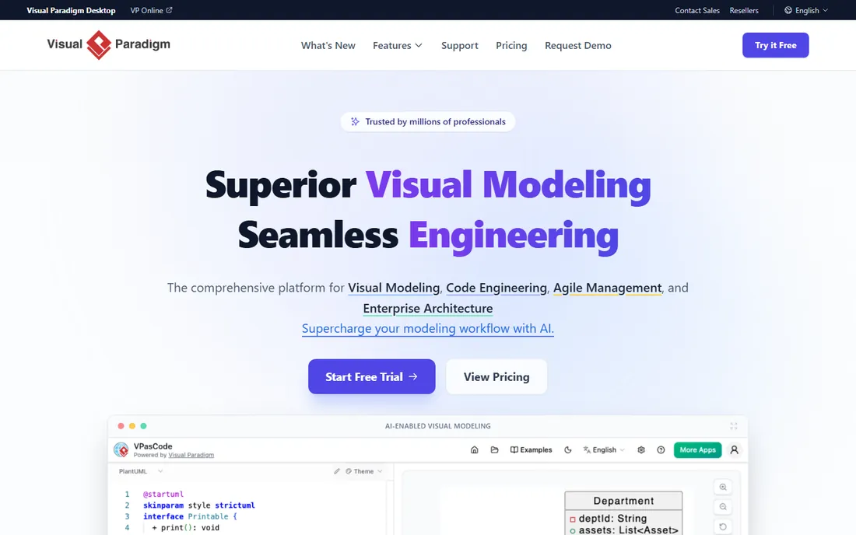Expand the Features dropdown menu
Screen dimensions: 856x535
coord(398,45)
